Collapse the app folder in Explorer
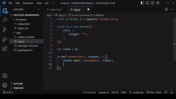The width and height of the screenshot is (176, 99). click(x=18, y=33)
